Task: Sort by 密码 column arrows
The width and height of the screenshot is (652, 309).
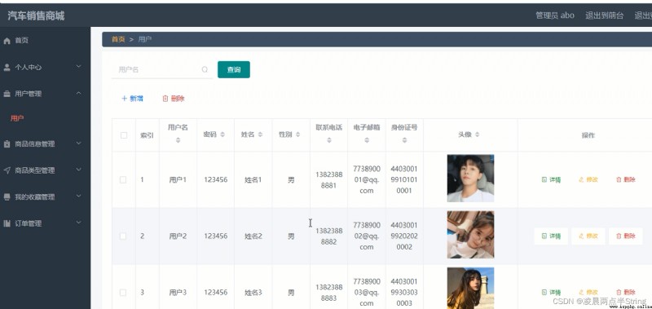Action: point(222,135)
